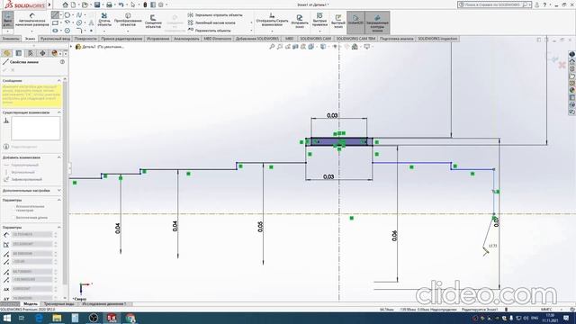Viewport: 576px width, 324px height.
Task: Click the Rapid Sketch tool
Action: (x=338, y=22)
